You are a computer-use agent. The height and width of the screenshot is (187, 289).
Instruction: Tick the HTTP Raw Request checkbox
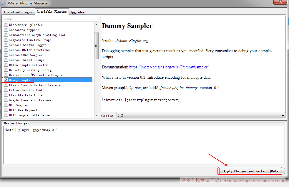tap(6, 110)
